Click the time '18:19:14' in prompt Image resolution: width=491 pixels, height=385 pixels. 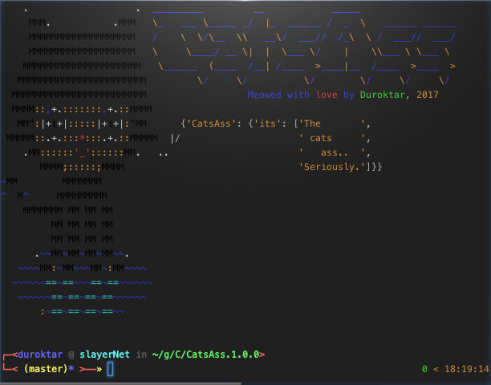click(467, 369)
